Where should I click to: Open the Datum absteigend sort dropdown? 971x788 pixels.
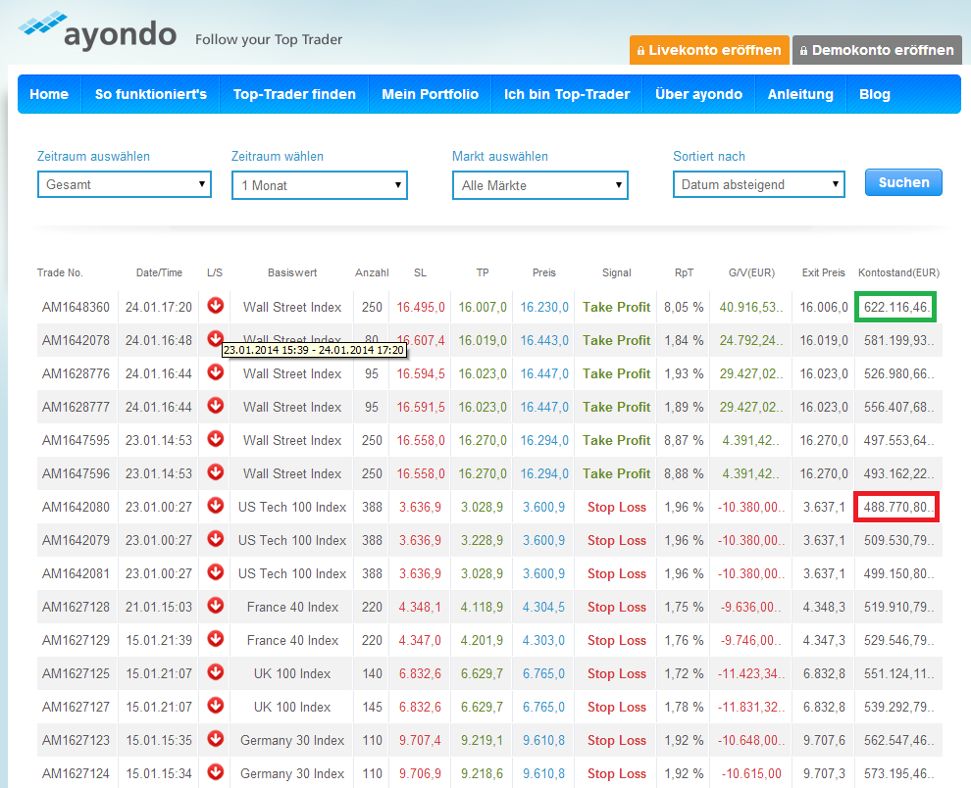[759, 184]
